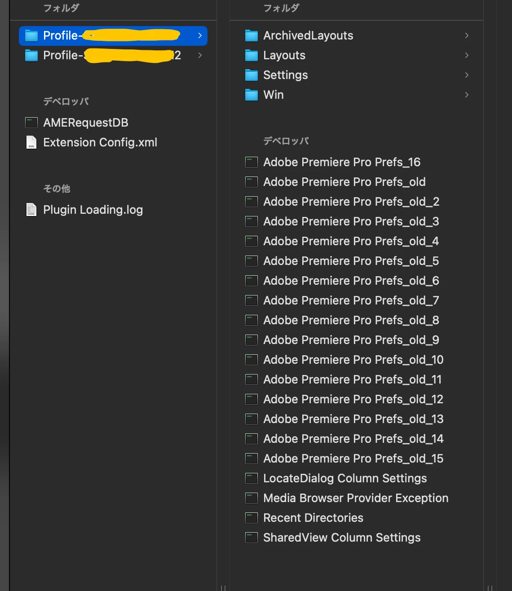Click the SharedView Column Settings file icon
Image resolution: width=512 pixels, height=591 pixels.
click(252, 538)
